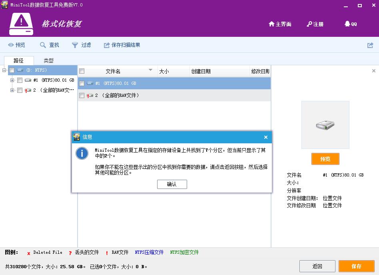Check the (D: NTFS) root tree checkbox
This screenshot has width=379, height=275.
pyautogui.click(x=12, y=70)
